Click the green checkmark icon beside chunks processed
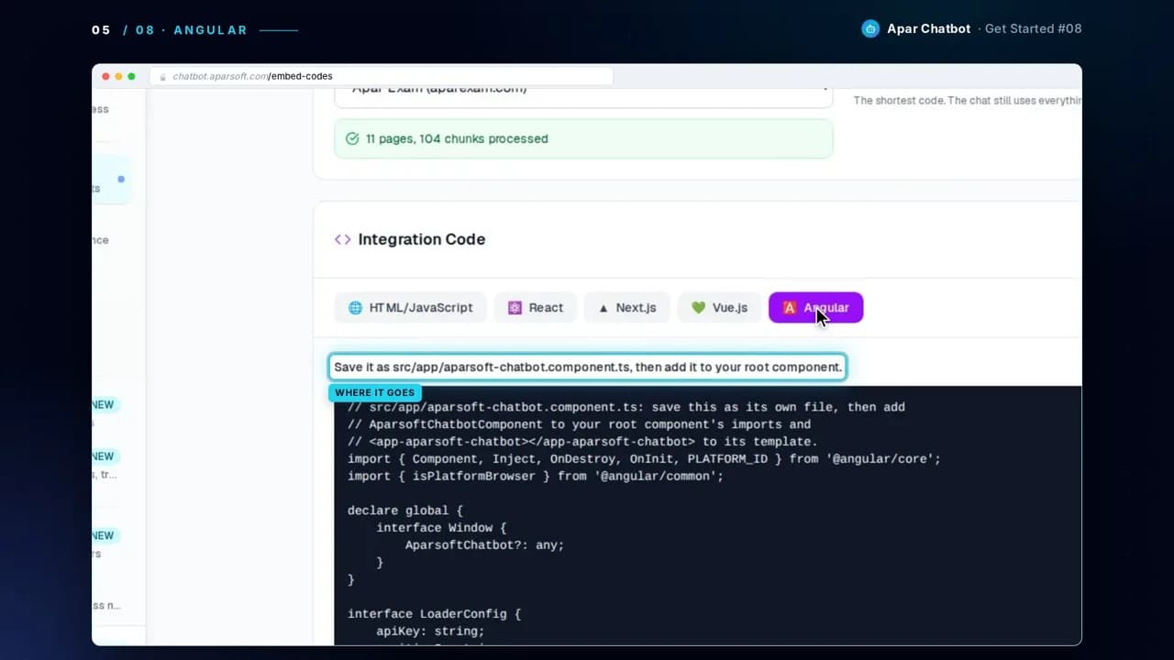This screenshot has height=660, width=1174. [x=352, y=138]
